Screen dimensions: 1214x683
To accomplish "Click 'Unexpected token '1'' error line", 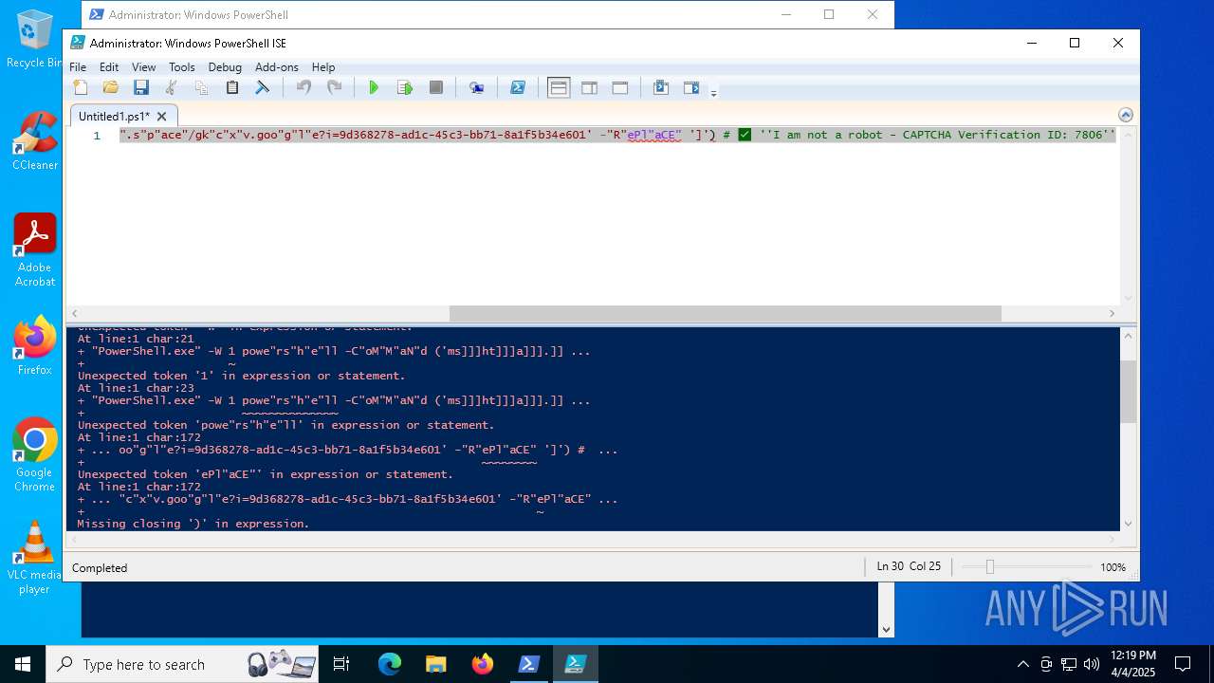I will pyautogui.click(x=241, y=376).
